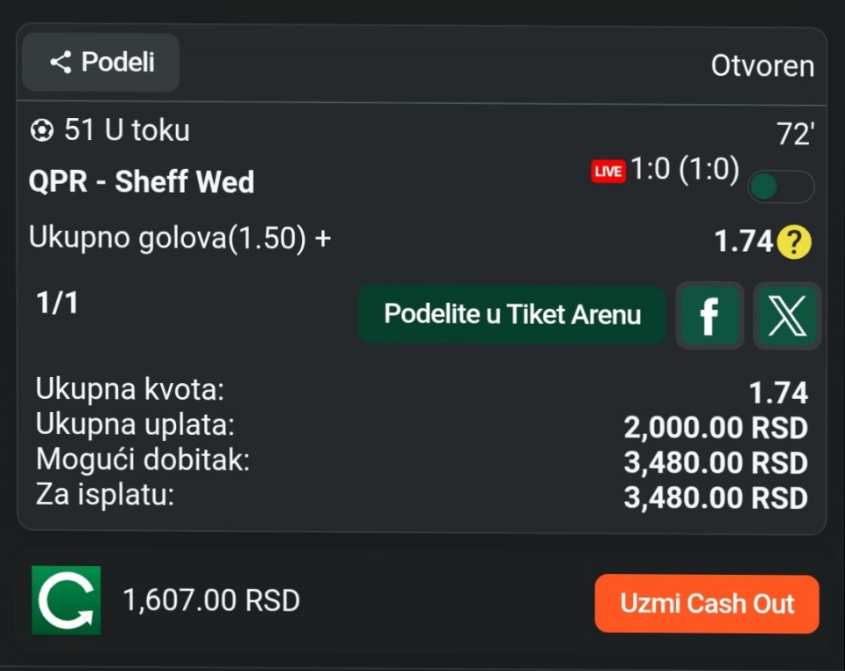Click the Ukupno golova(1.50) + bet selection

(x=180, y=239)
